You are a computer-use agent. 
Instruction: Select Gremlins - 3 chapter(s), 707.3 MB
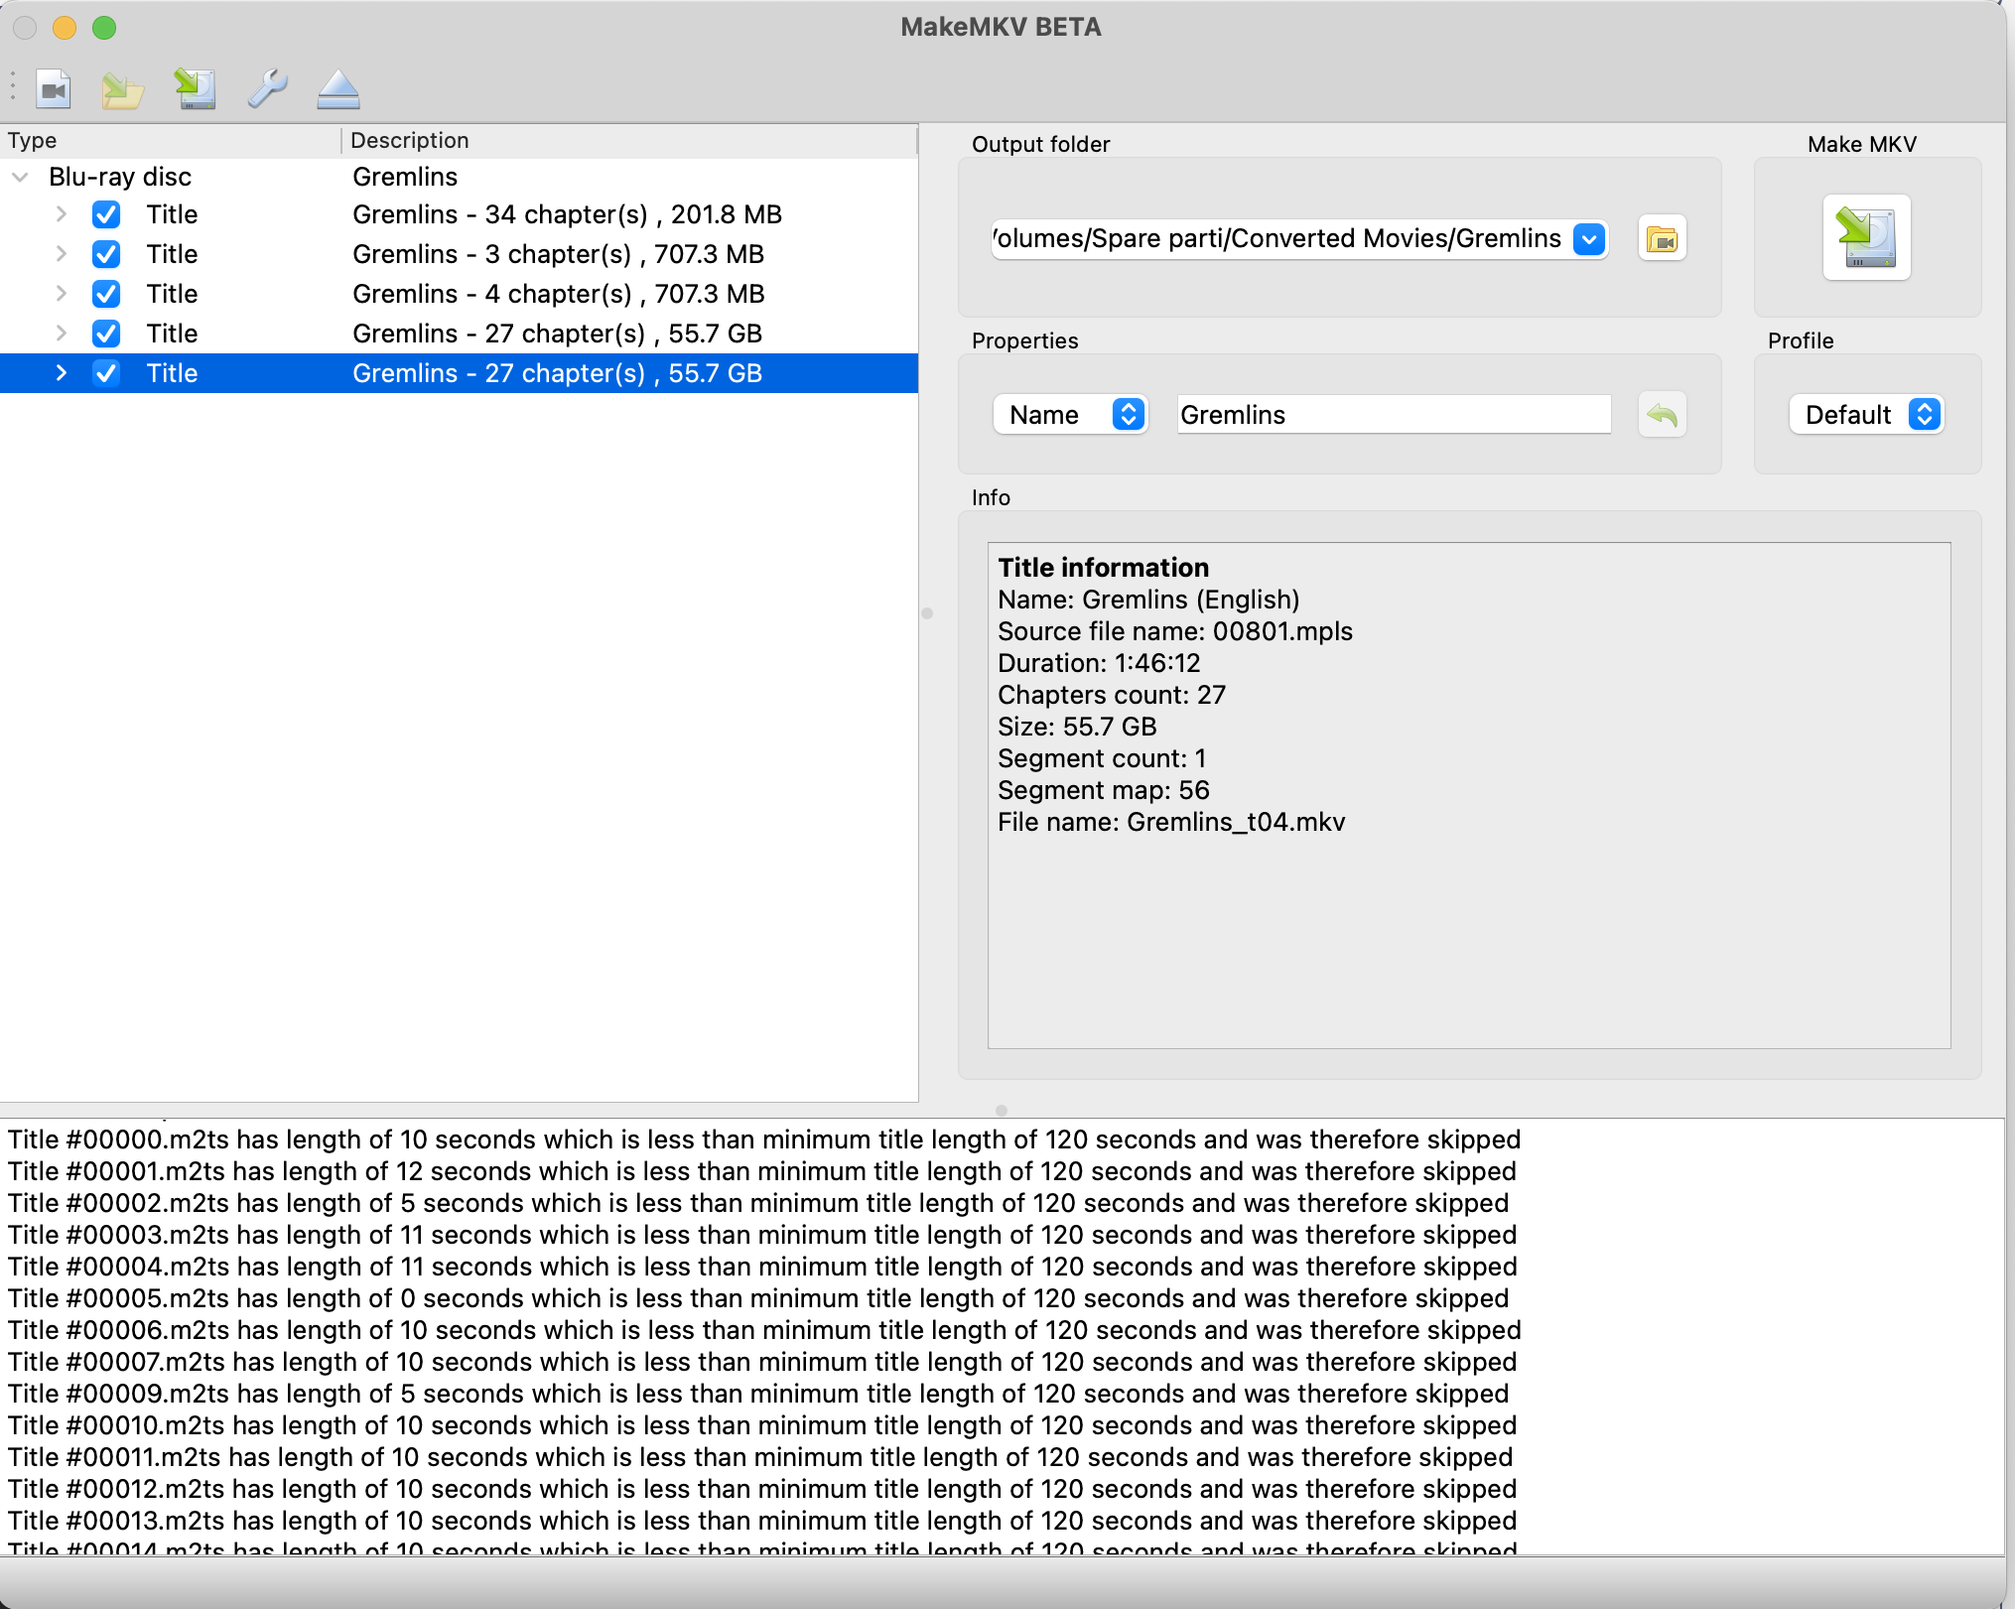click(459, 254)
